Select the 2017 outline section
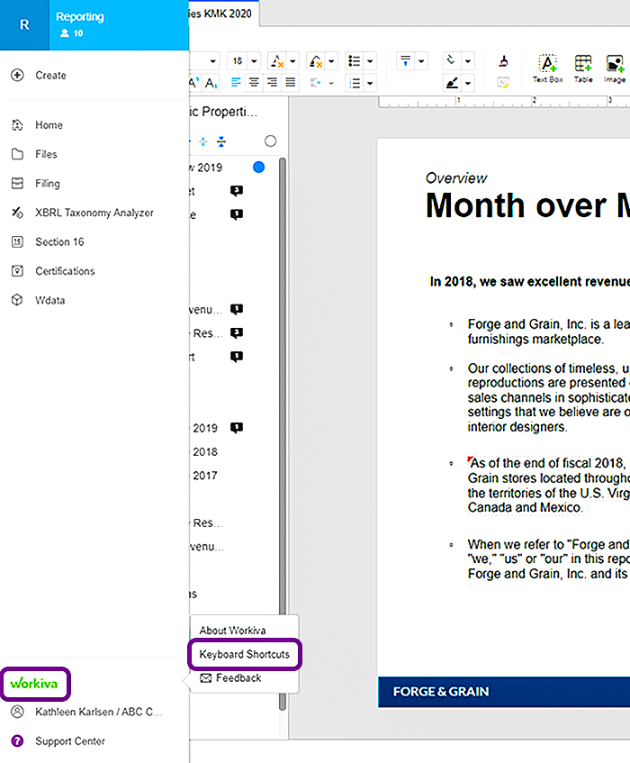The image size is (630, 763). point(204,476)
